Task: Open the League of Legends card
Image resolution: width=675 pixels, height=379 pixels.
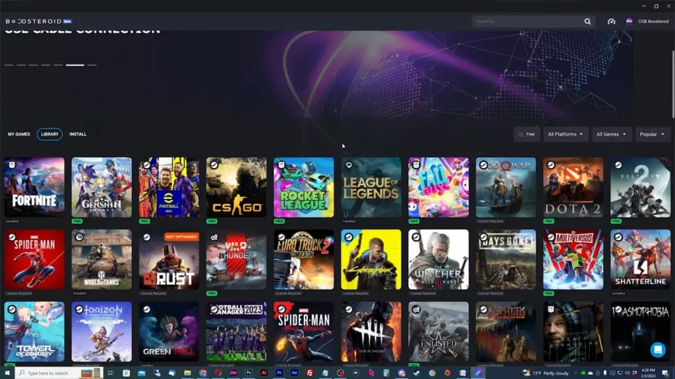Action: pyautogui.click(x=371, y=188)
